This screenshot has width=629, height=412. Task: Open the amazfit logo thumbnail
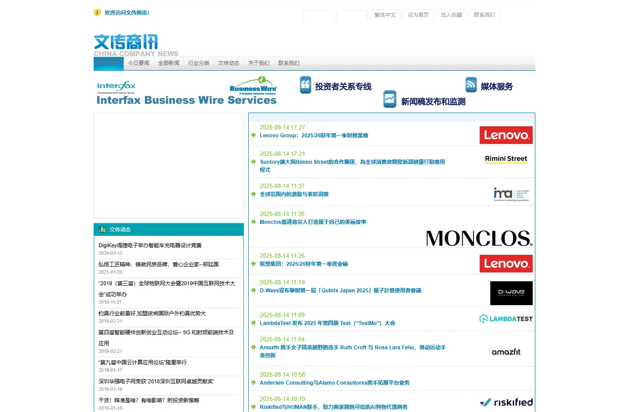click(506, 352)
